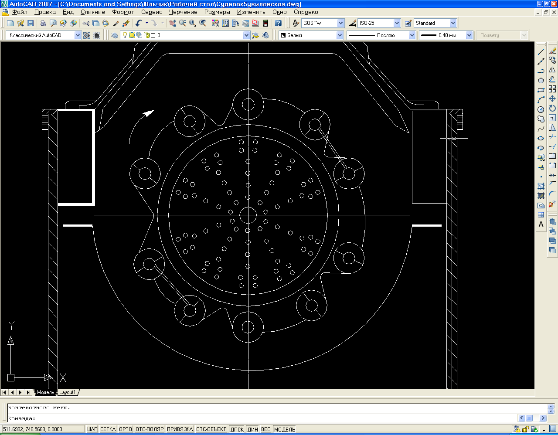Select the Multiline Text tool

541,225
